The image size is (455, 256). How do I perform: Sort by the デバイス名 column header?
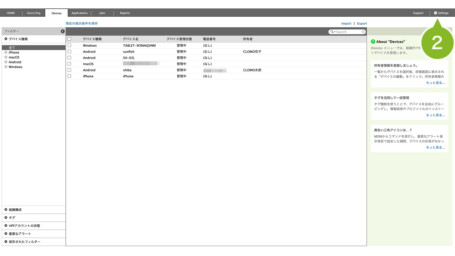click(131, 39)
